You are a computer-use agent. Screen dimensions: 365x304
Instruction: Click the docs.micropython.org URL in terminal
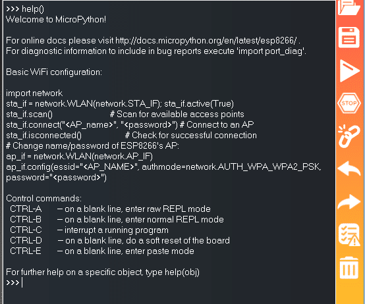click(x=206, y=40)
